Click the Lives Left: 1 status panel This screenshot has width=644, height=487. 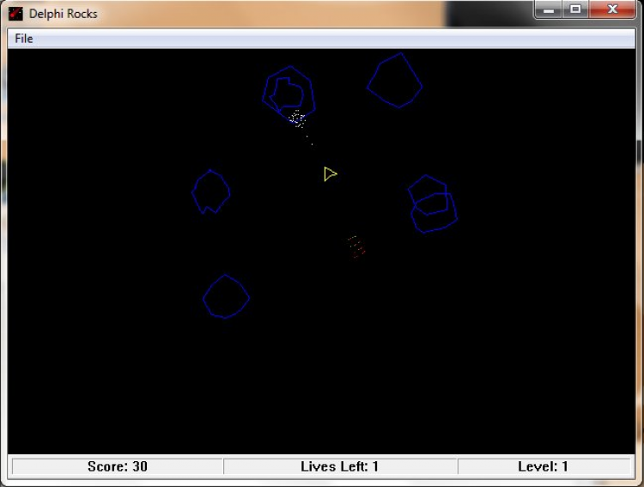pyautogui.click(x=340, y=466)
